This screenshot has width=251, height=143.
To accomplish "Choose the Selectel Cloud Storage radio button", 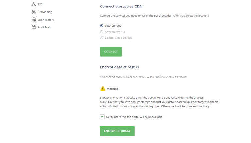I will [102, 38].
